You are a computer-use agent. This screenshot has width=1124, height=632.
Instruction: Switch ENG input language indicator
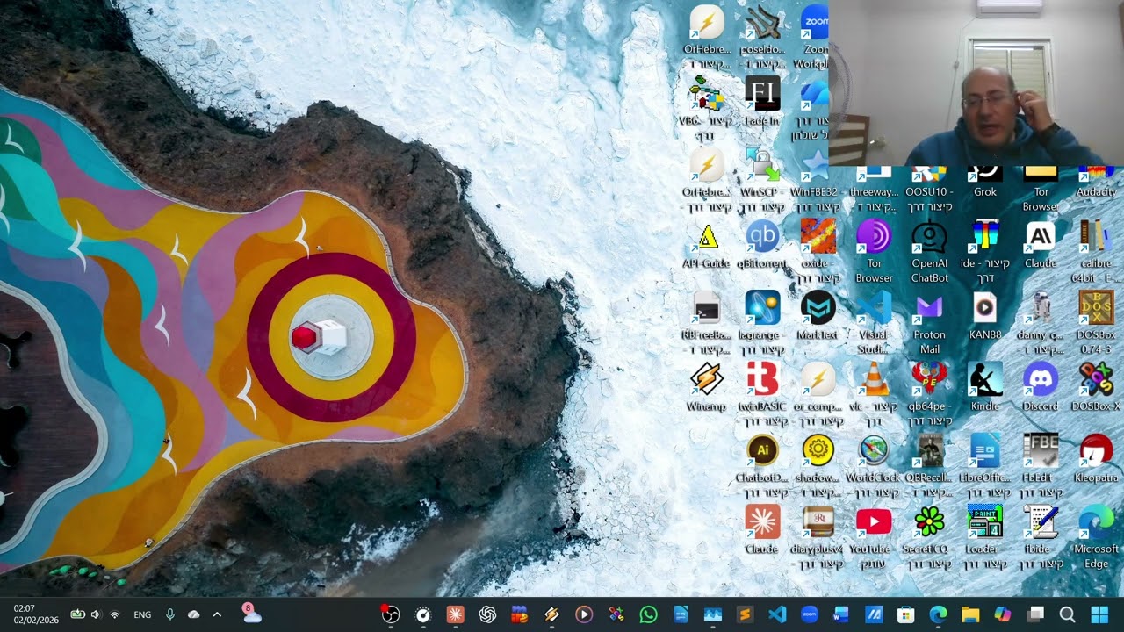click(142, 615)
